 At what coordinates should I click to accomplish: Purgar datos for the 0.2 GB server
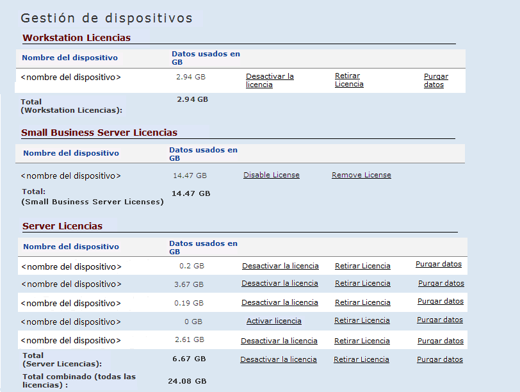click(439, 264)
